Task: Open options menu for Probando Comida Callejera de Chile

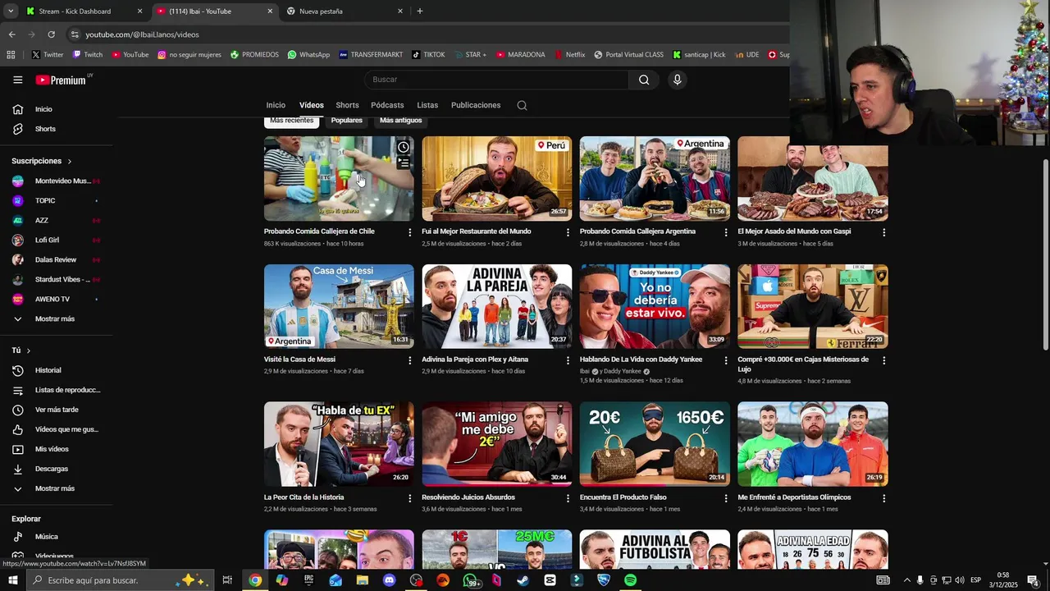Action: click(409, 232)
